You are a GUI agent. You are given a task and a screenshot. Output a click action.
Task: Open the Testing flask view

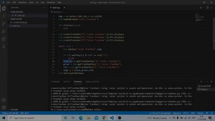coord(4,46)
